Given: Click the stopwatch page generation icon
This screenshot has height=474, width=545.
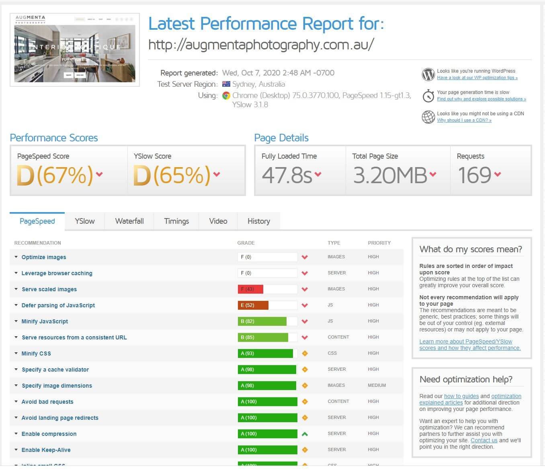Looking at the screenshot, I should 428,96.
